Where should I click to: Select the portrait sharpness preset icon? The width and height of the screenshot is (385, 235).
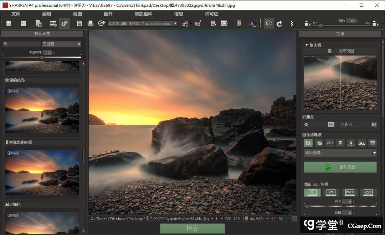(x=351, y=143)
